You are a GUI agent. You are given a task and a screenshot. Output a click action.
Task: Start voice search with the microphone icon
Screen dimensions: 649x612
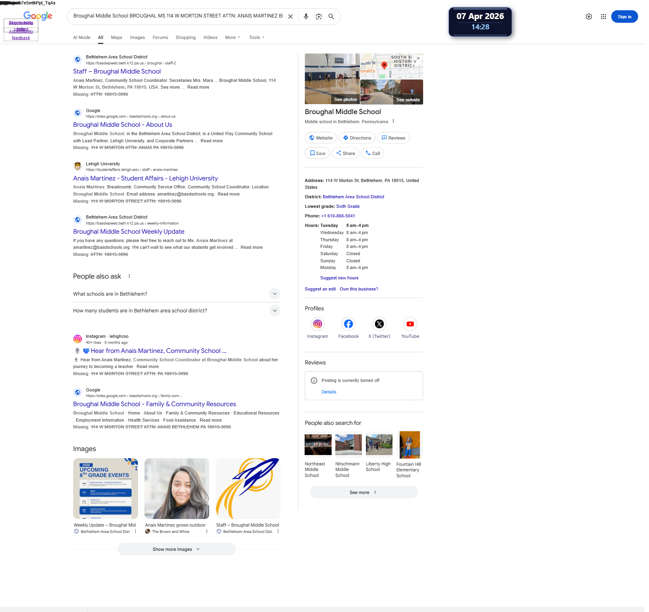point(306,17)
